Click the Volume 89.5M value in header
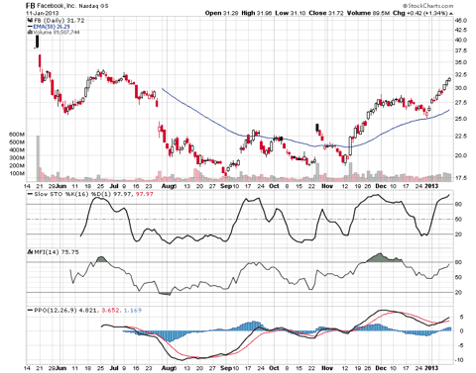 [x=369, y=13]
